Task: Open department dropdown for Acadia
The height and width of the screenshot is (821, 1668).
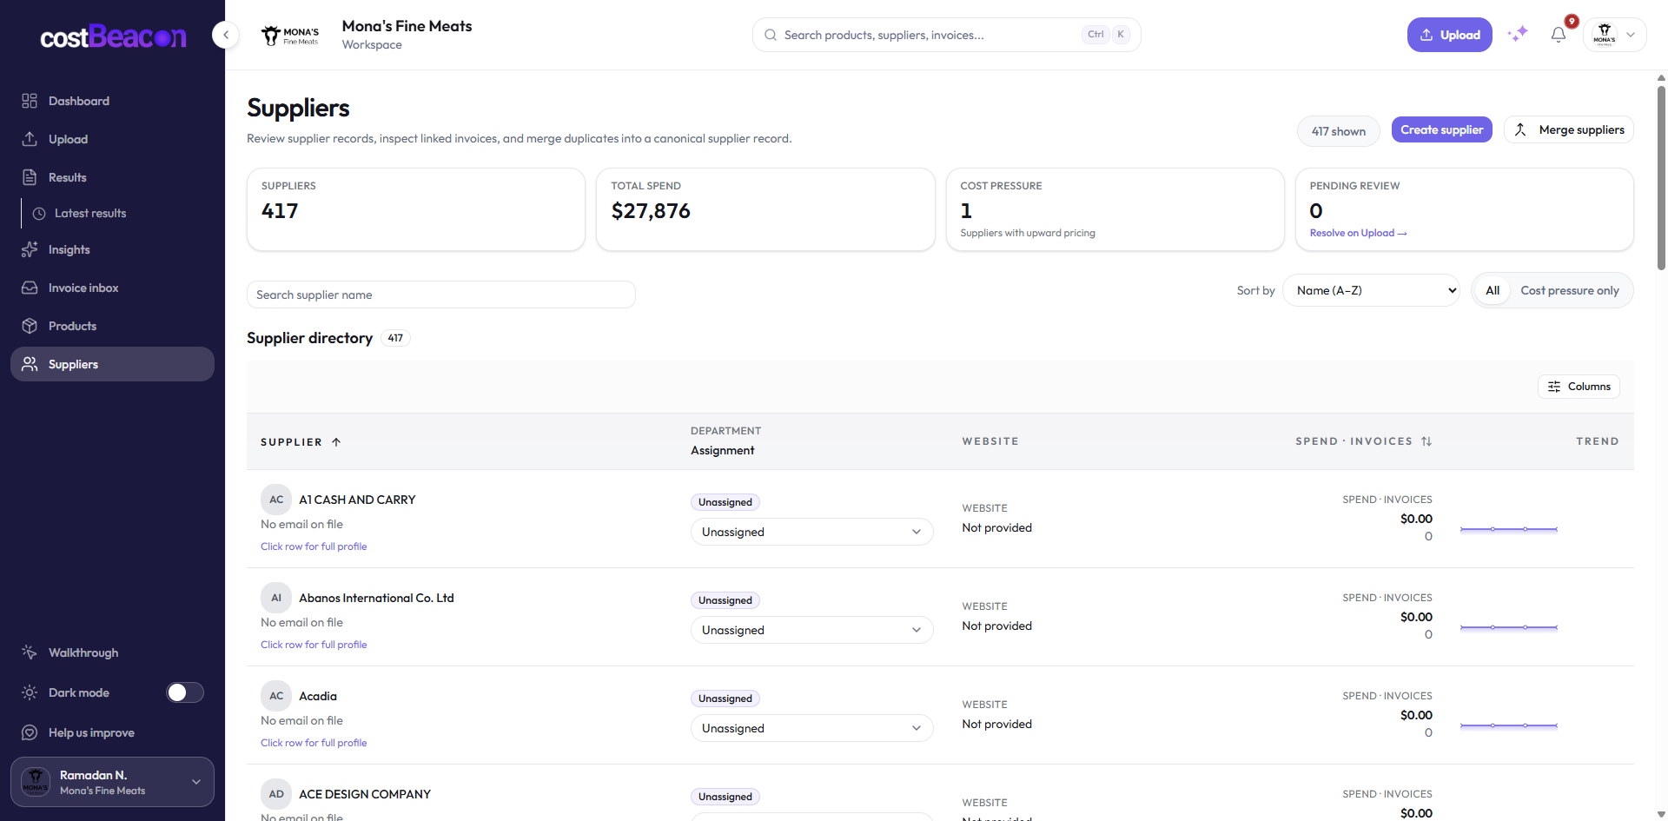Action: 812,728
